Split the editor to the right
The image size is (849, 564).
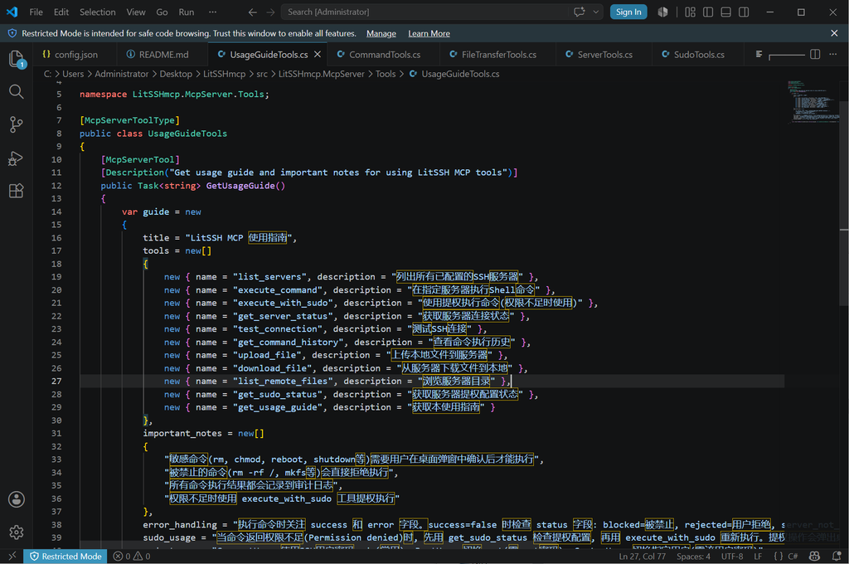point(815,54)
